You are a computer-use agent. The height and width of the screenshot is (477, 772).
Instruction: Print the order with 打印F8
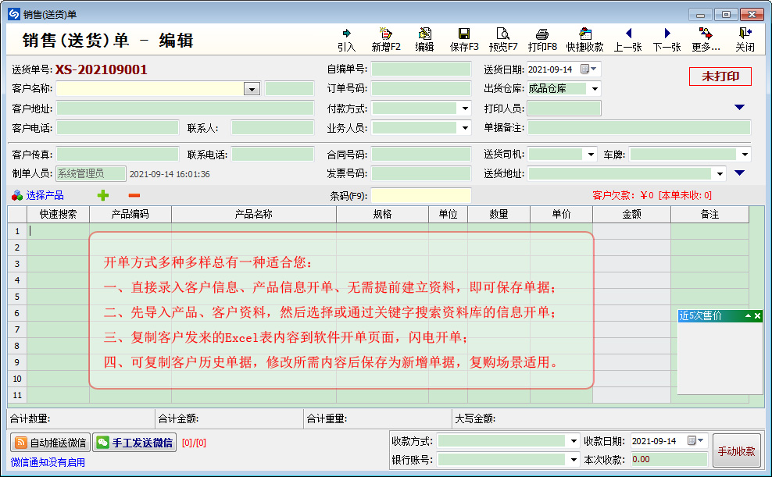[542, 40]
